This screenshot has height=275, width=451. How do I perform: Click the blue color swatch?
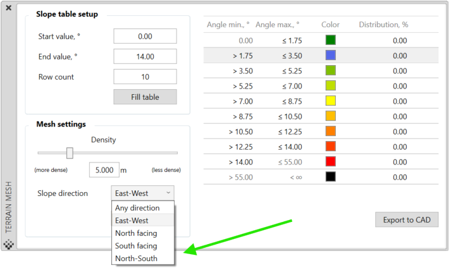point(330,55)
